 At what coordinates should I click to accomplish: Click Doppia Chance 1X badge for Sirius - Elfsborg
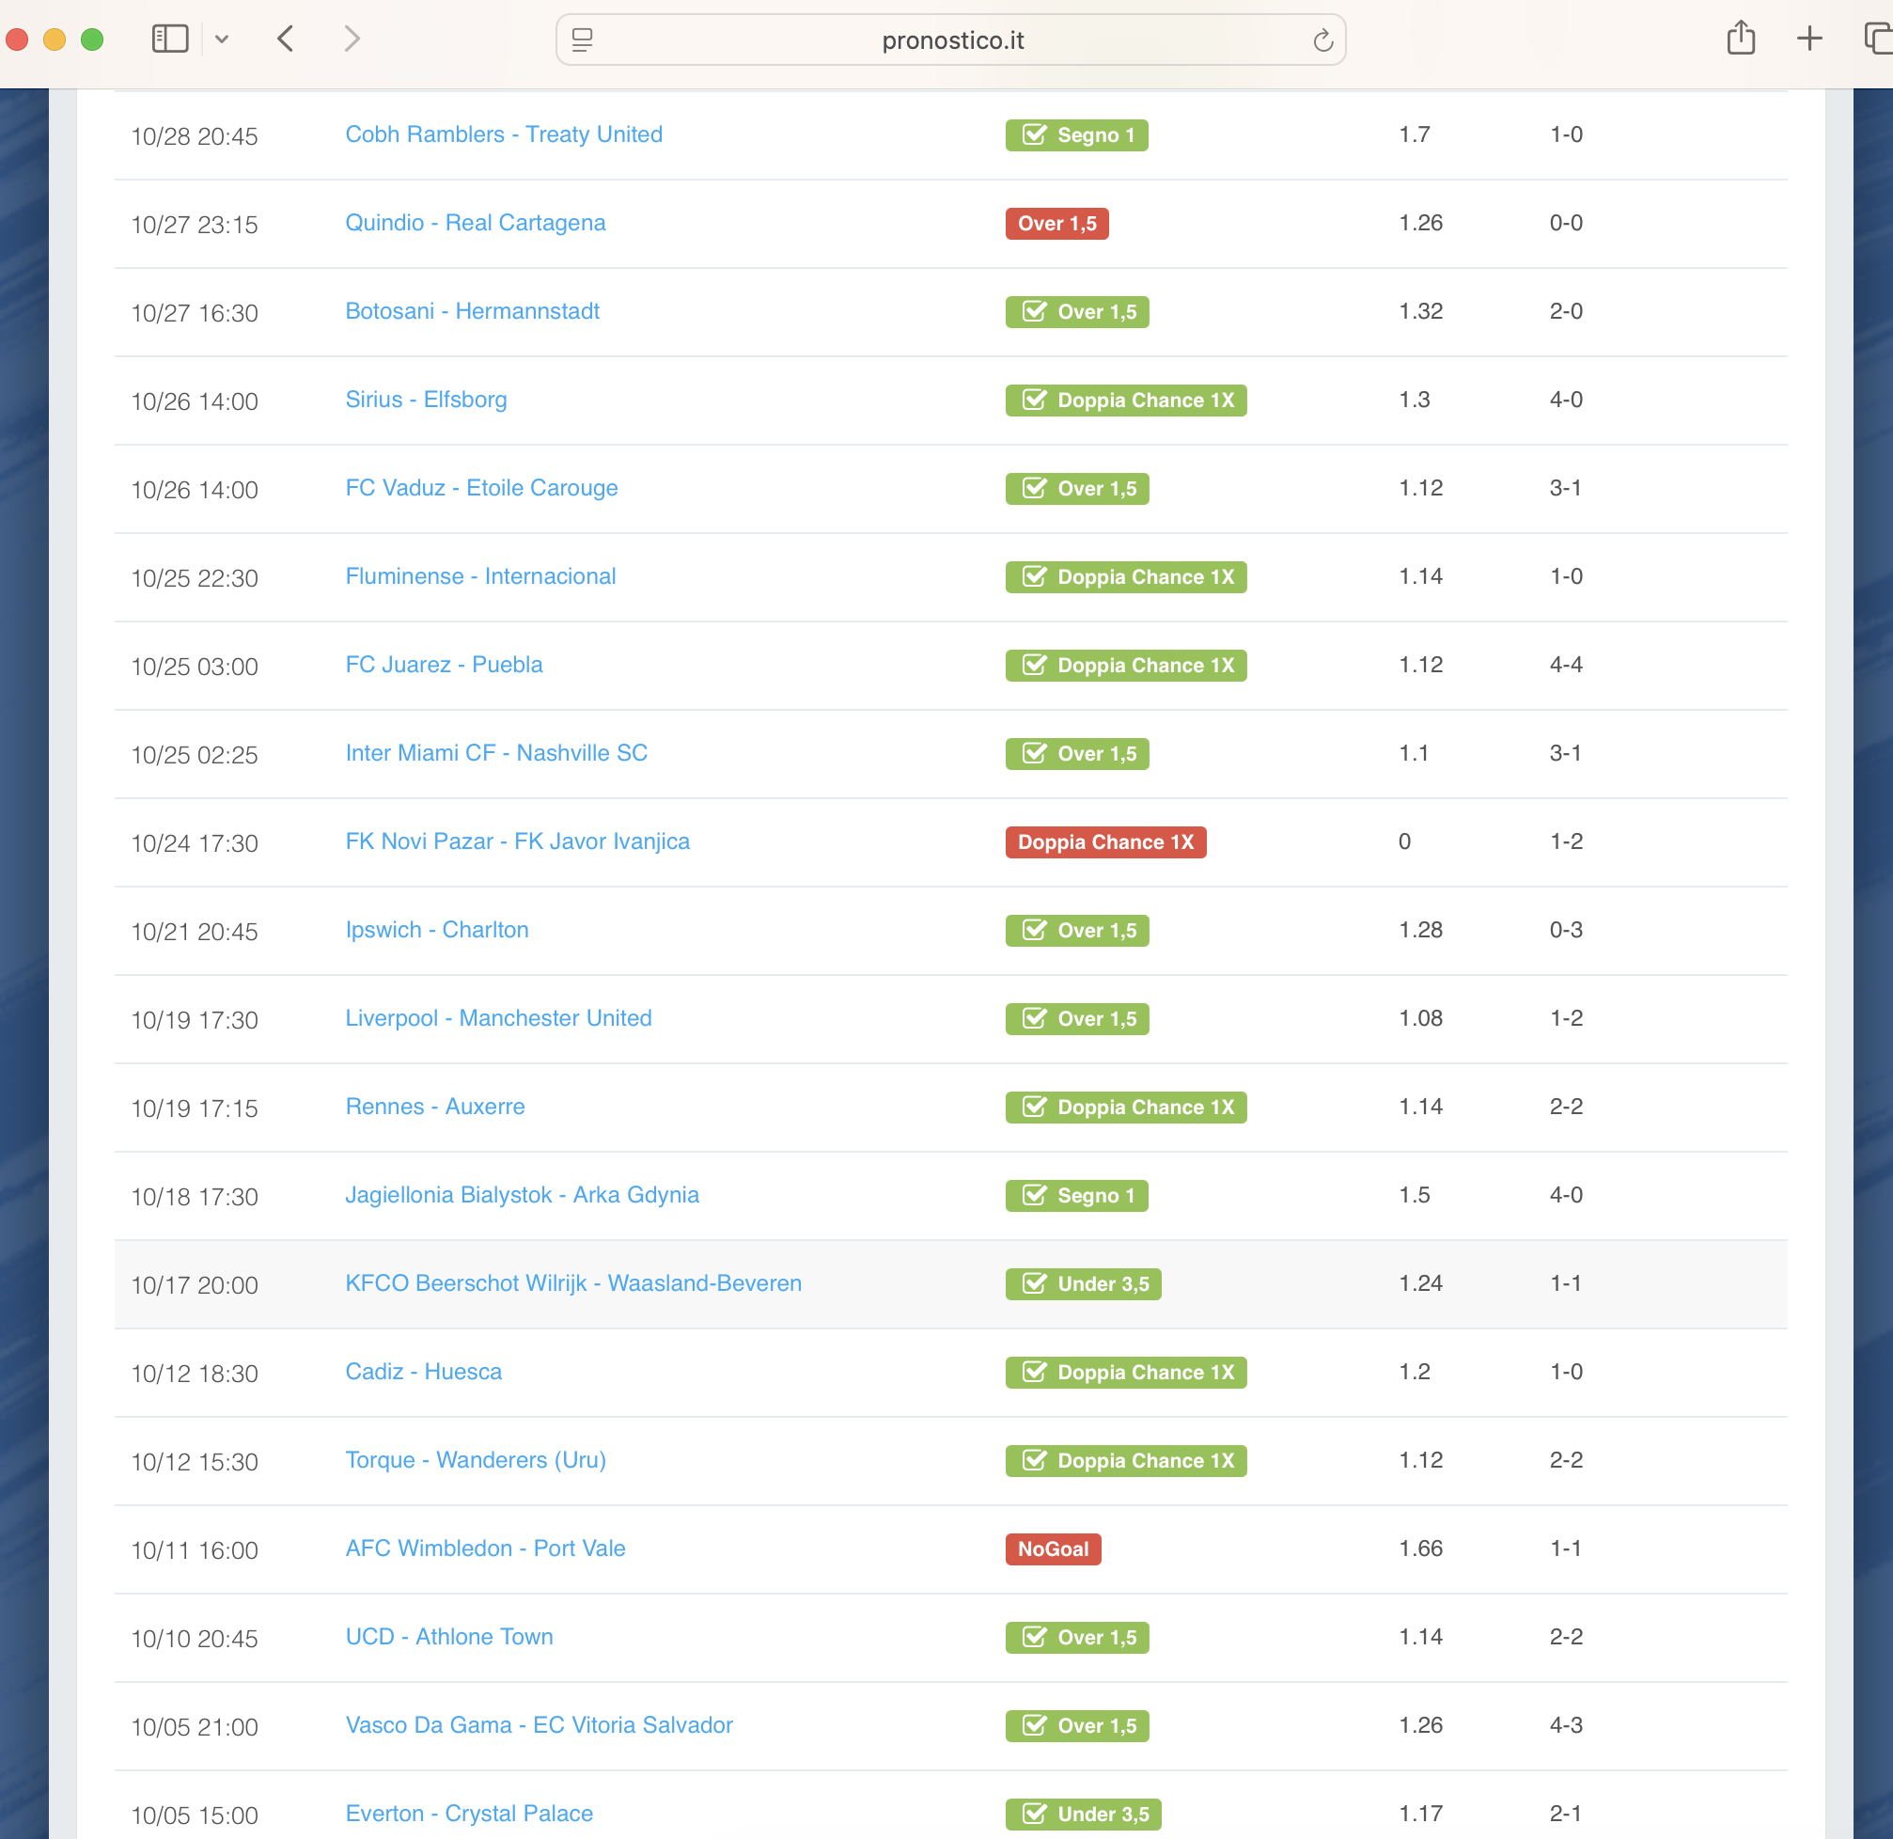point(1125,400)
